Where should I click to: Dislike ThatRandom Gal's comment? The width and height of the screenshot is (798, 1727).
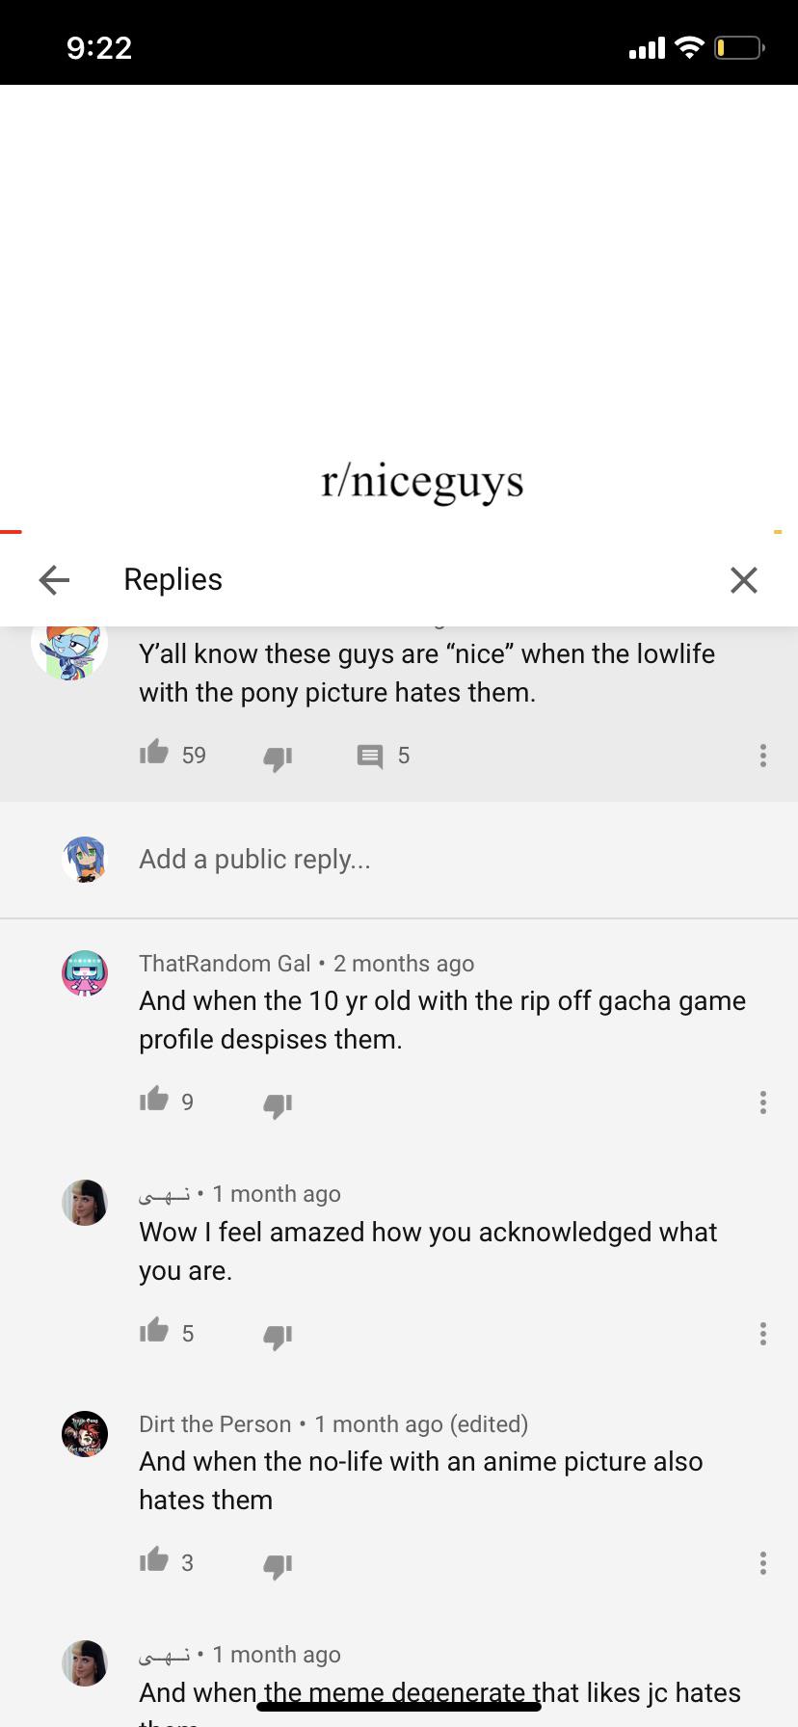(278, 1104)
